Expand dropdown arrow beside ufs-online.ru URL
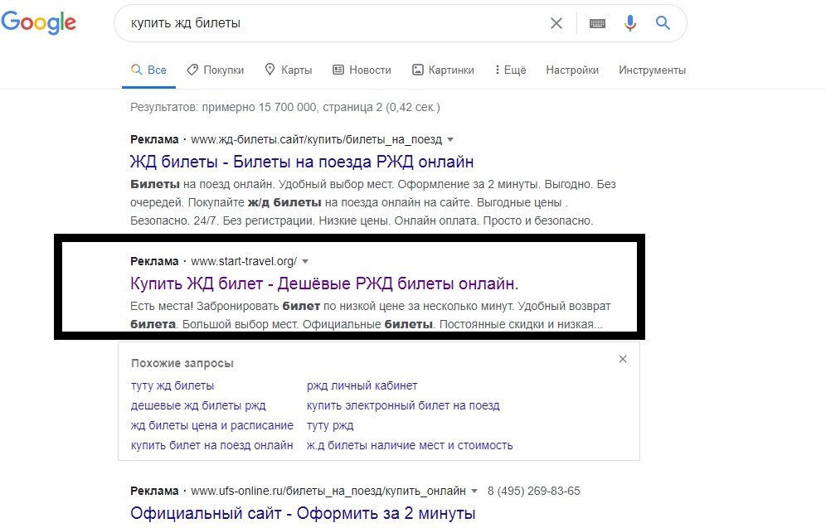This screenshot has width=826, height=528. tap(474, 492)
